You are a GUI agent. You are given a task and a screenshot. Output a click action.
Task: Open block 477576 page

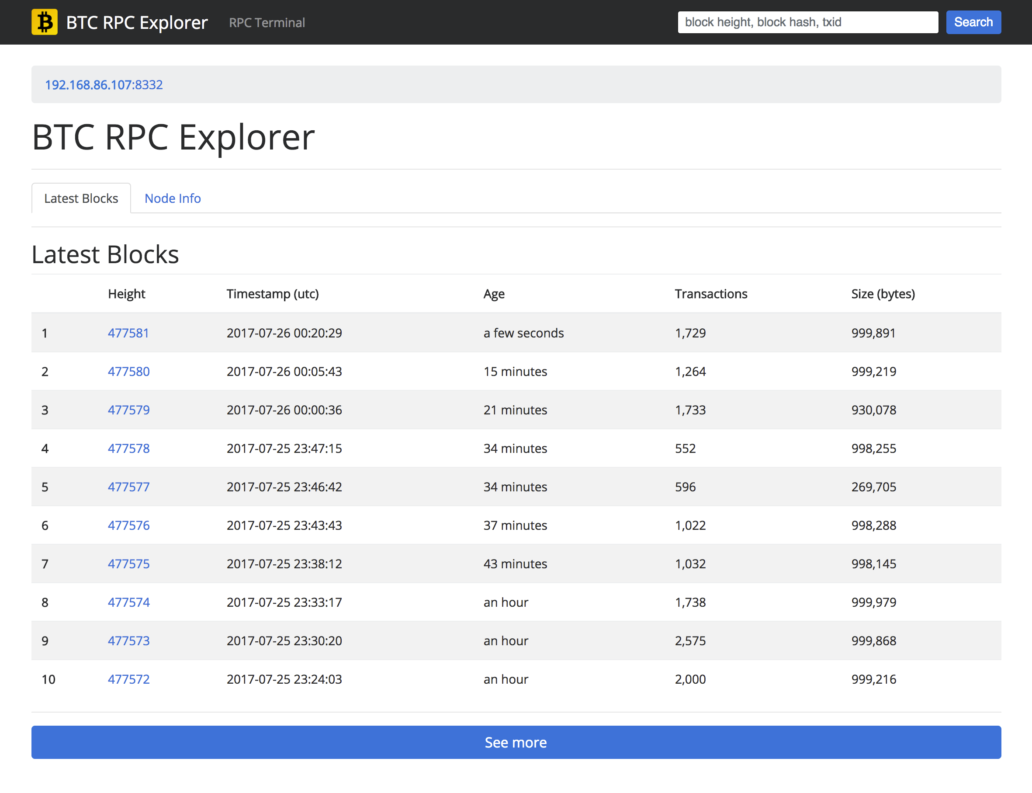[x=129, y=525]
